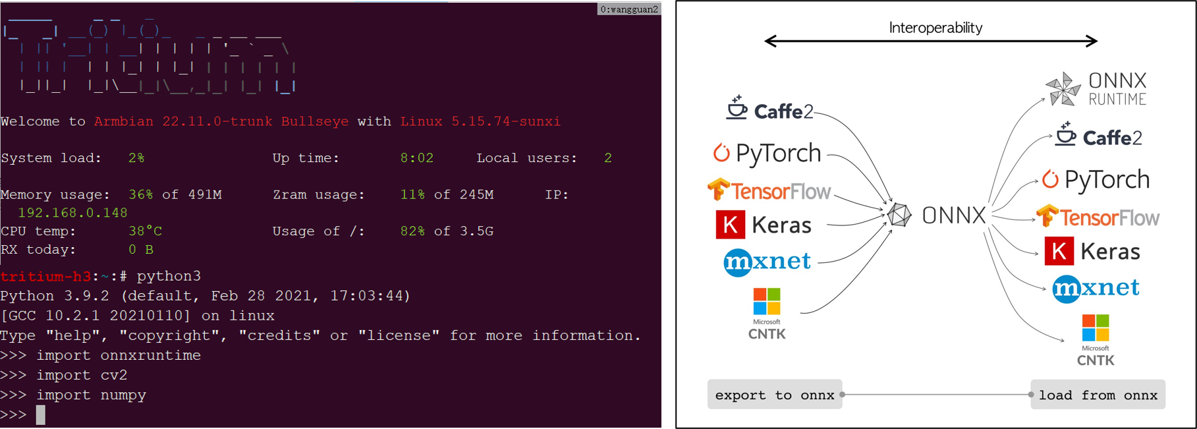The width and height of the screenshot is (1197, 429).
Task: Click the Caffe2 logo in the export-side column
Action: click(769, 109)
